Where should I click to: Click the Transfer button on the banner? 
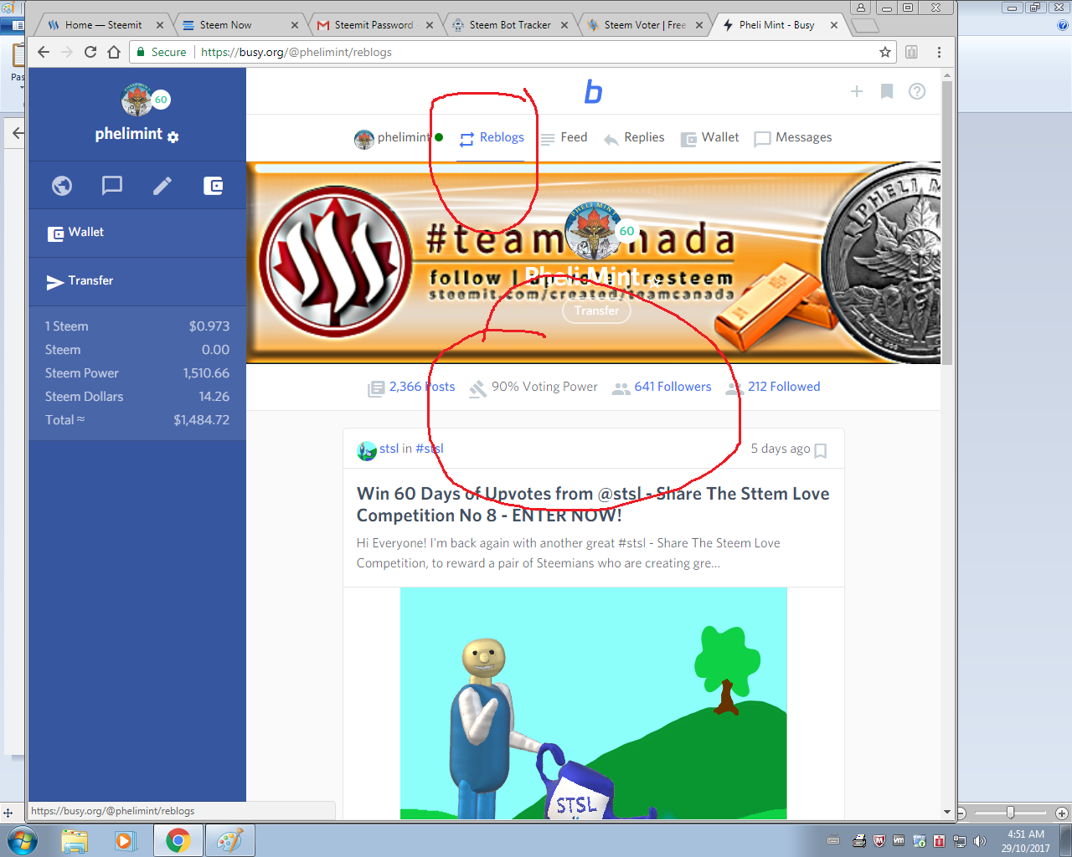tap(596, 310)
